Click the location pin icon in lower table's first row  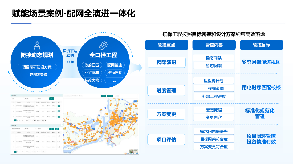pyautogui.click(x=60, y=136)
